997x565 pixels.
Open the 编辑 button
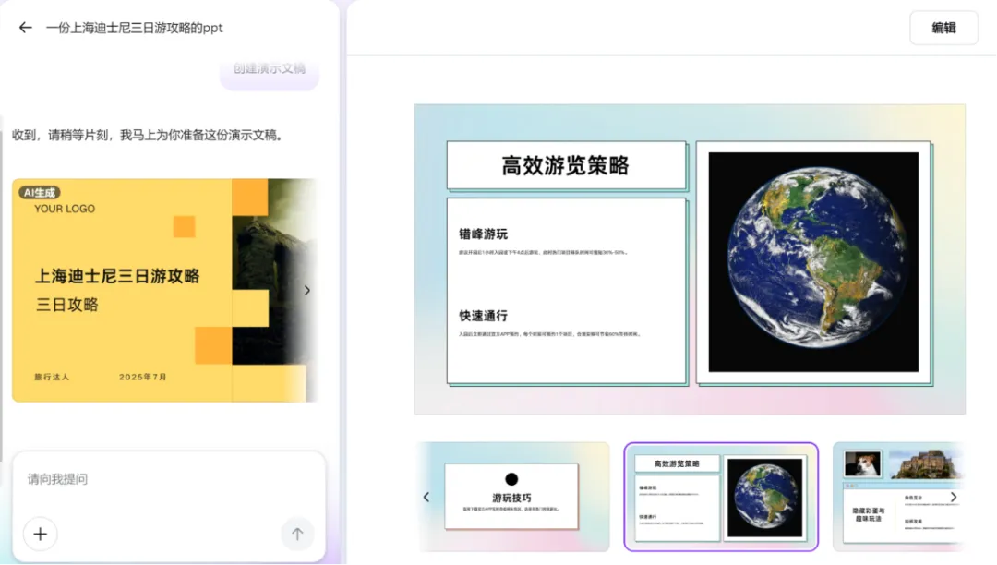943,28
